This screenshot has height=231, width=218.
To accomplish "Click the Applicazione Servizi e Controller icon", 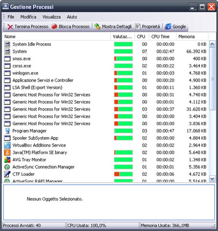I will pos(7,80).
